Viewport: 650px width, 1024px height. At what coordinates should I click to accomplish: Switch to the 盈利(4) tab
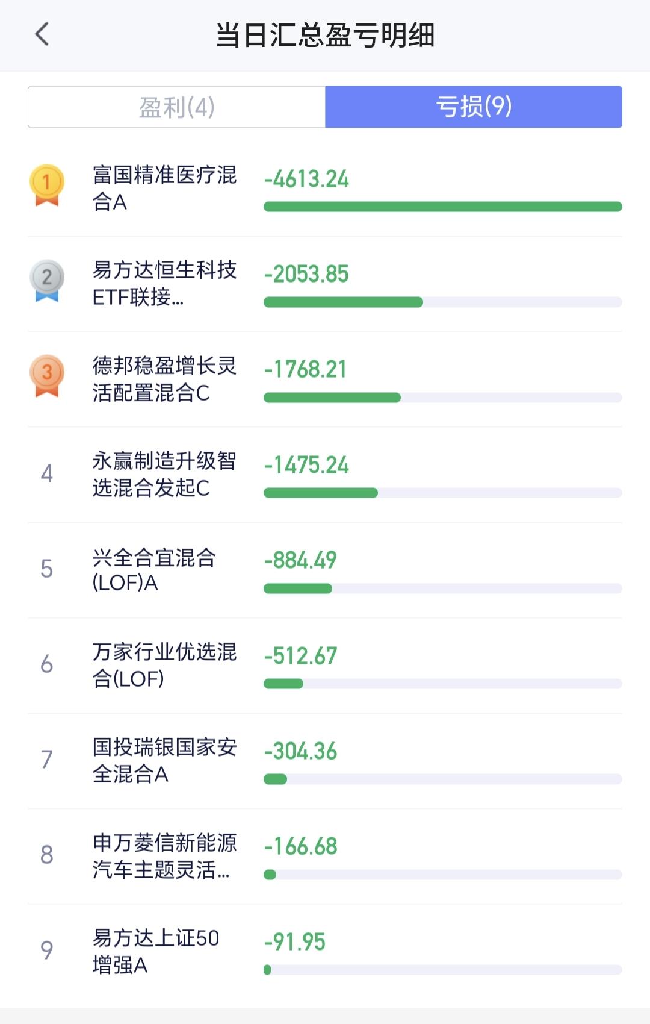click(176, 107)
